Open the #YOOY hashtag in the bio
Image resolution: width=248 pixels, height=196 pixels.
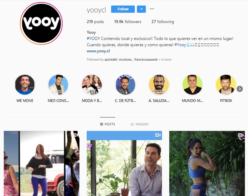pyautogui.click(x=93, y=39)
